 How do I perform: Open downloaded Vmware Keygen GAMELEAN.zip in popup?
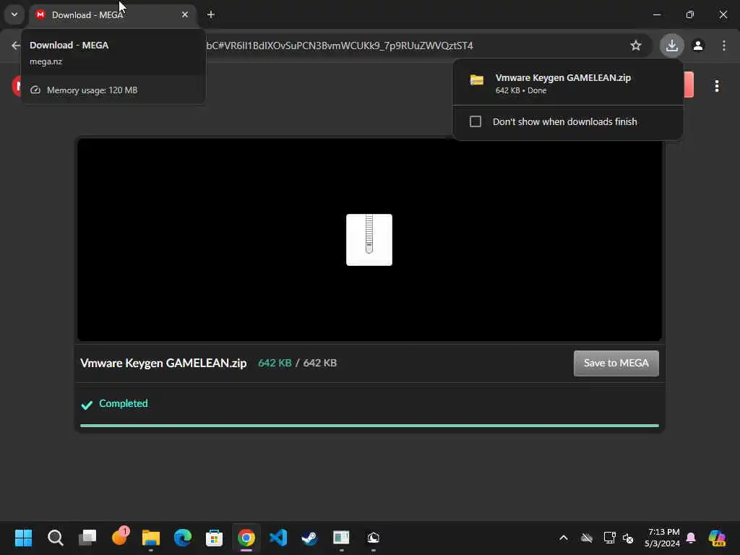click(568, 83)
